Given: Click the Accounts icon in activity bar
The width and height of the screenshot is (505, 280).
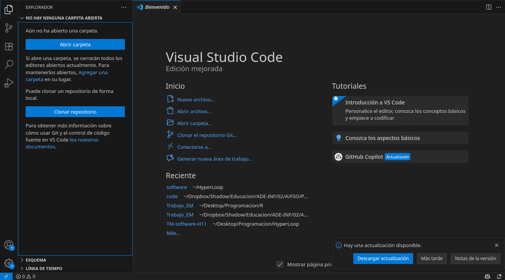Looking at the screenshot, I should [9, 245].
